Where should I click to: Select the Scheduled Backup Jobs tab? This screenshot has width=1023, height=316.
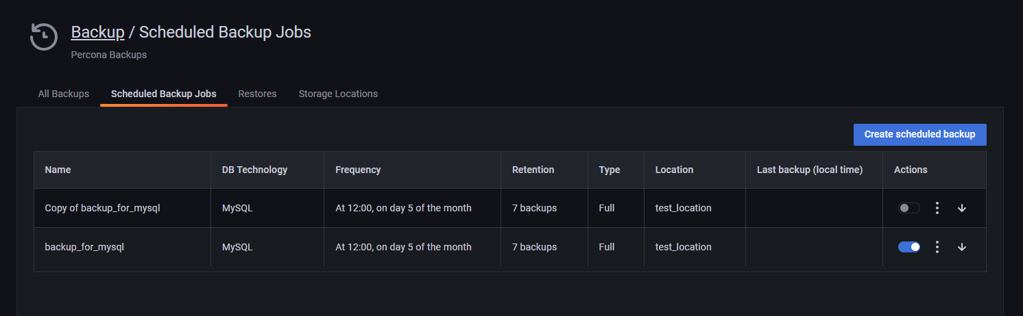point(164,94)
